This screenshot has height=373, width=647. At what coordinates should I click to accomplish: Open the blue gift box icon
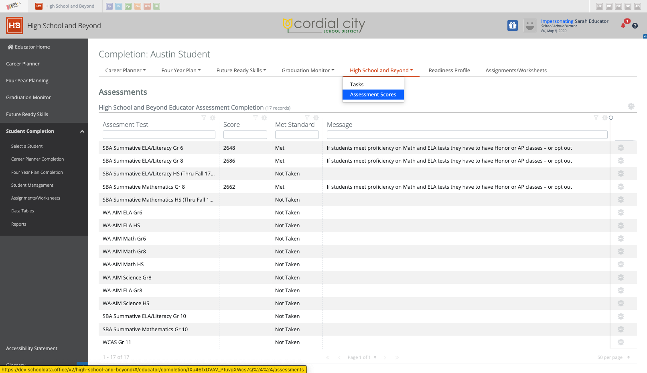coord(513,25)
